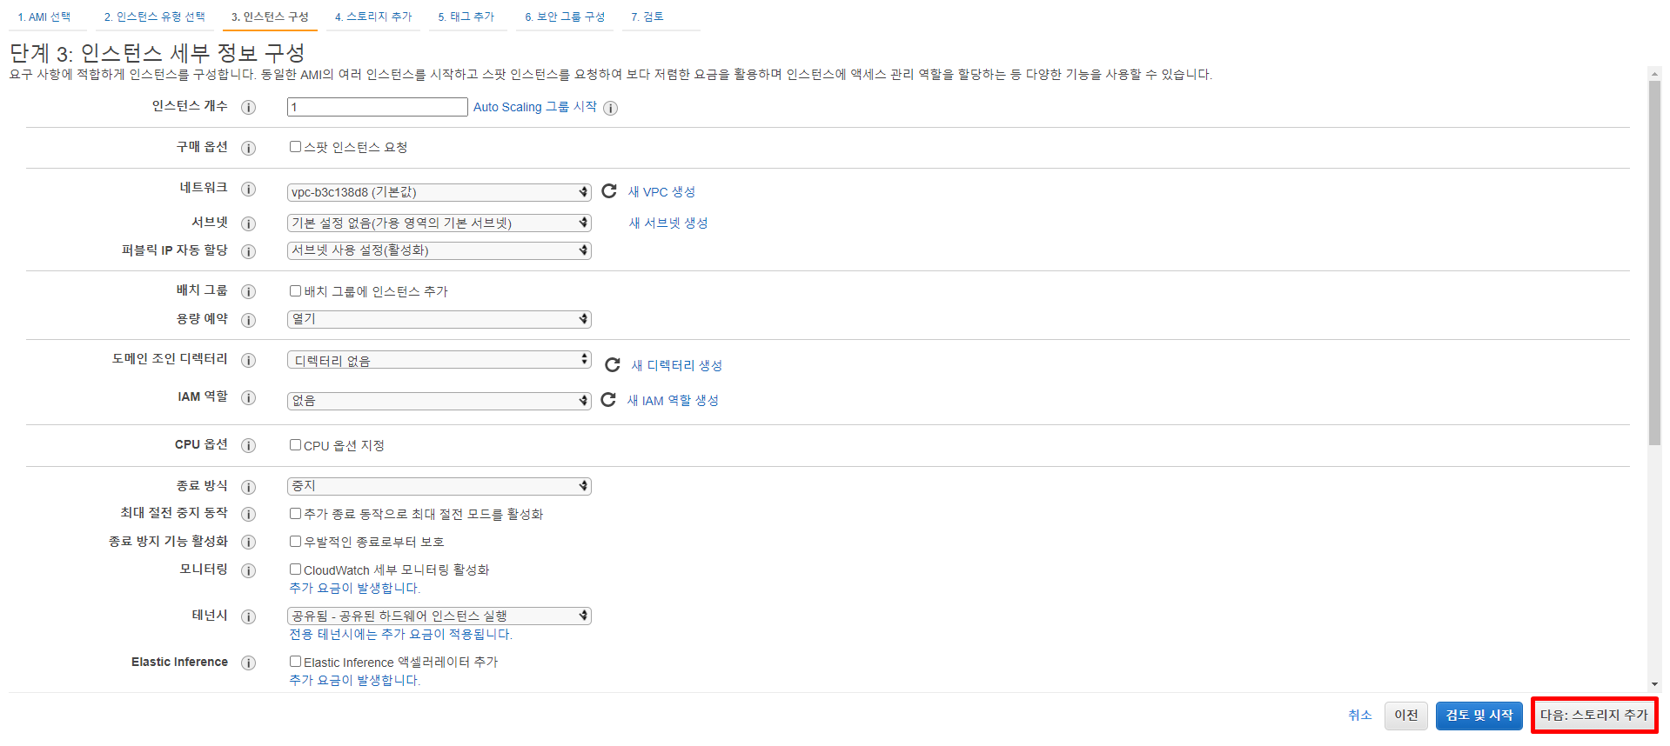This screenshot has width=1670, height=746.
Task: Click 새 디렉터리 생성 link
Action: click(677, 365)
